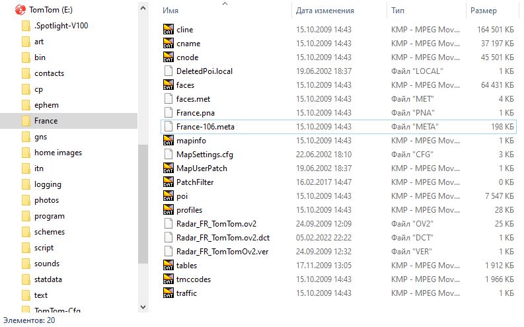Click the MapSettings.cfg file icon
Viewport: 524px width, 327px height.
[x=168, y=155]
